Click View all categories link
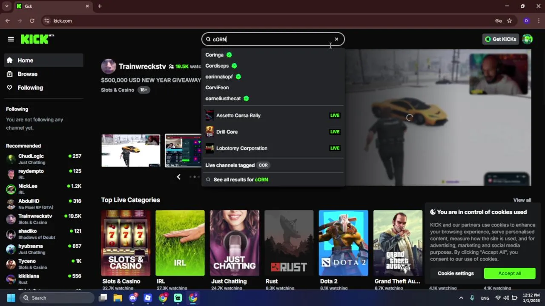 point(522,200)
